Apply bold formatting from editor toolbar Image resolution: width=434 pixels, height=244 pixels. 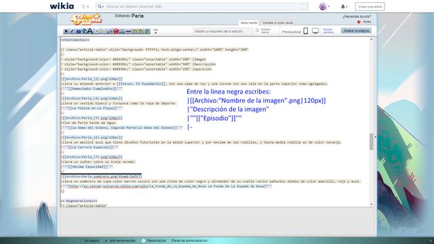(x=66, y=31)
